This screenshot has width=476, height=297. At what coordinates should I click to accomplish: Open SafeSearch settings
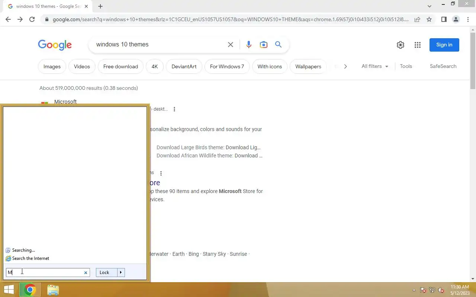point(443,66)
